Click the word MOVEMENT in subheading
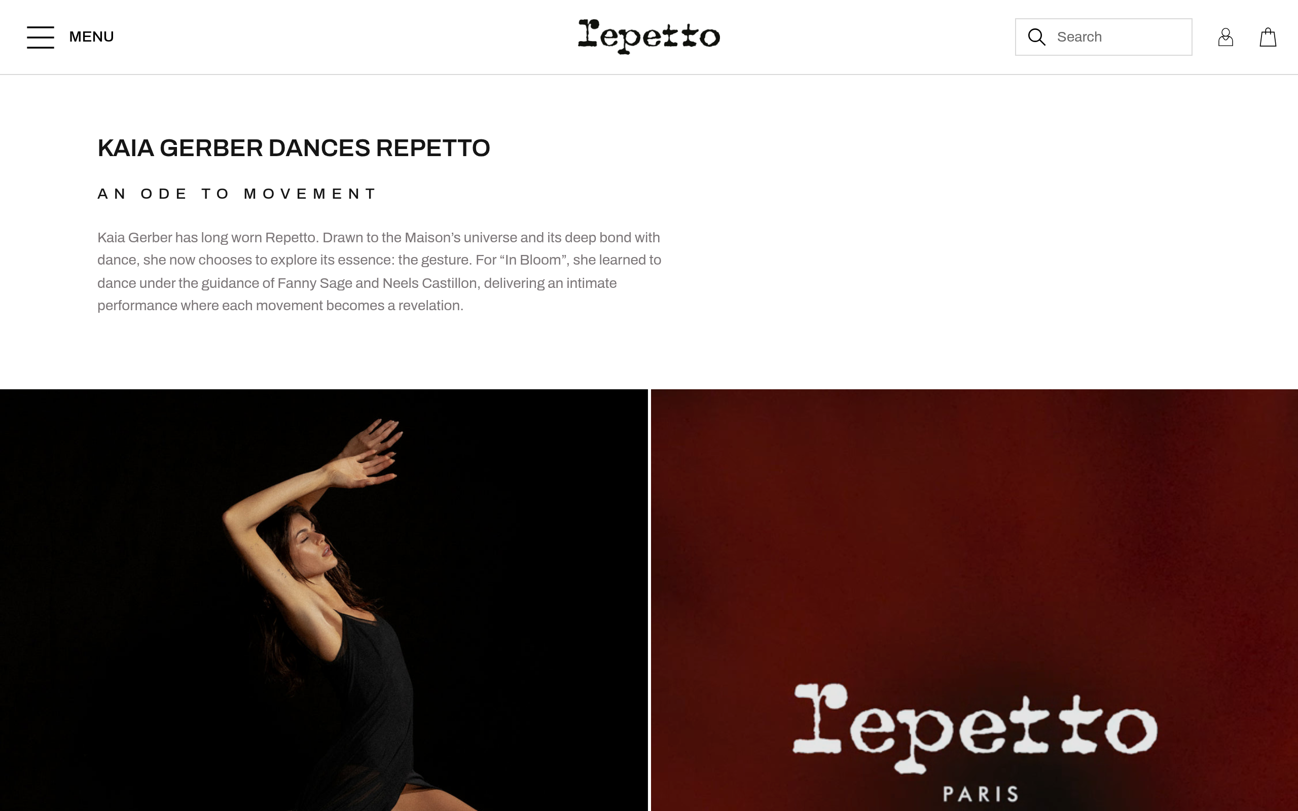 coord(310,194)
